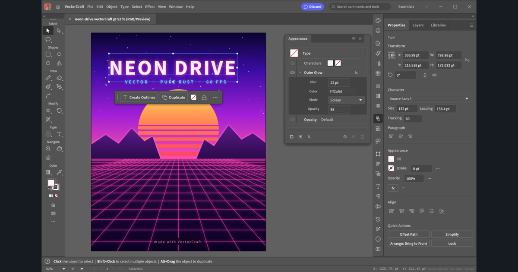518x272 pixels.
Task: Click the Offset Path quick action
Action: pos(408,234)
